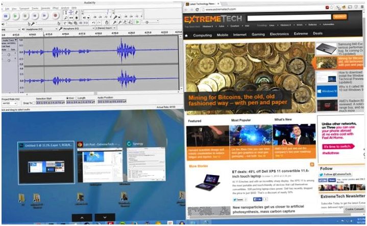Click Skip to Start in Audacity

(x=35, y=16)
